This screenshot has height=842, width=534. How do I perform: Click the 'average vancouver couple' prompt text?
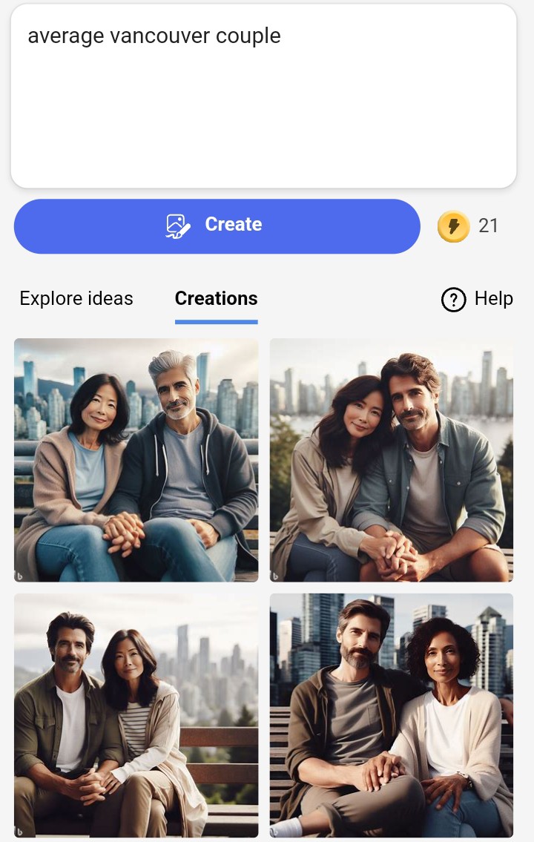click(x=154, y=36)
